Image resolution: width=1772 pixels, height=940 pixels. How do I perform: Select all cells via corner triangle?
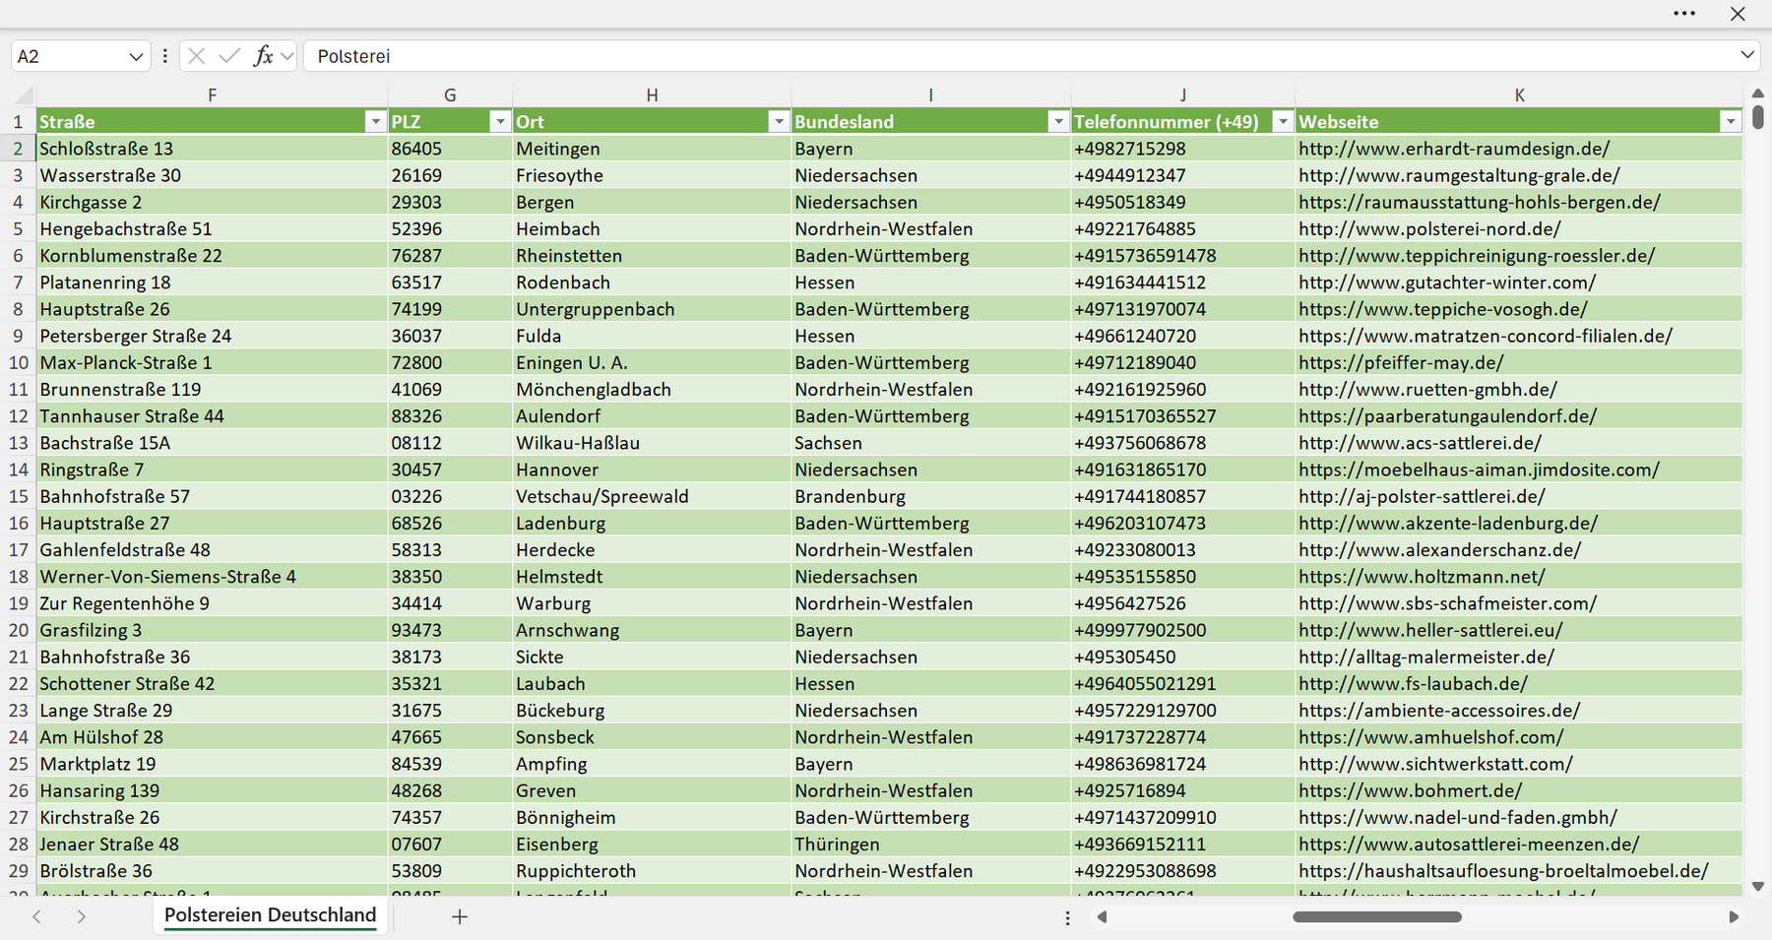23,95
